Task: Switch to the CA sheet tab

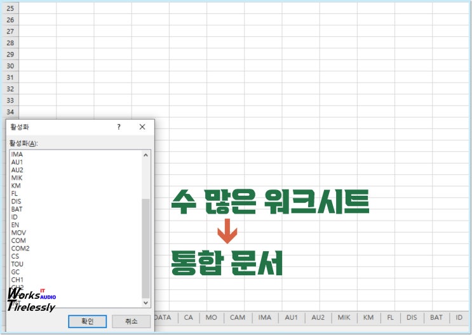Action: coord(189,318)
